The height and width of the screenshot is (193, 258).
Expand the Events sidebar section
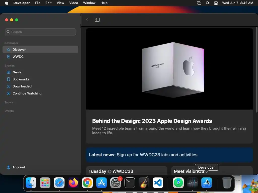(9, 111)
